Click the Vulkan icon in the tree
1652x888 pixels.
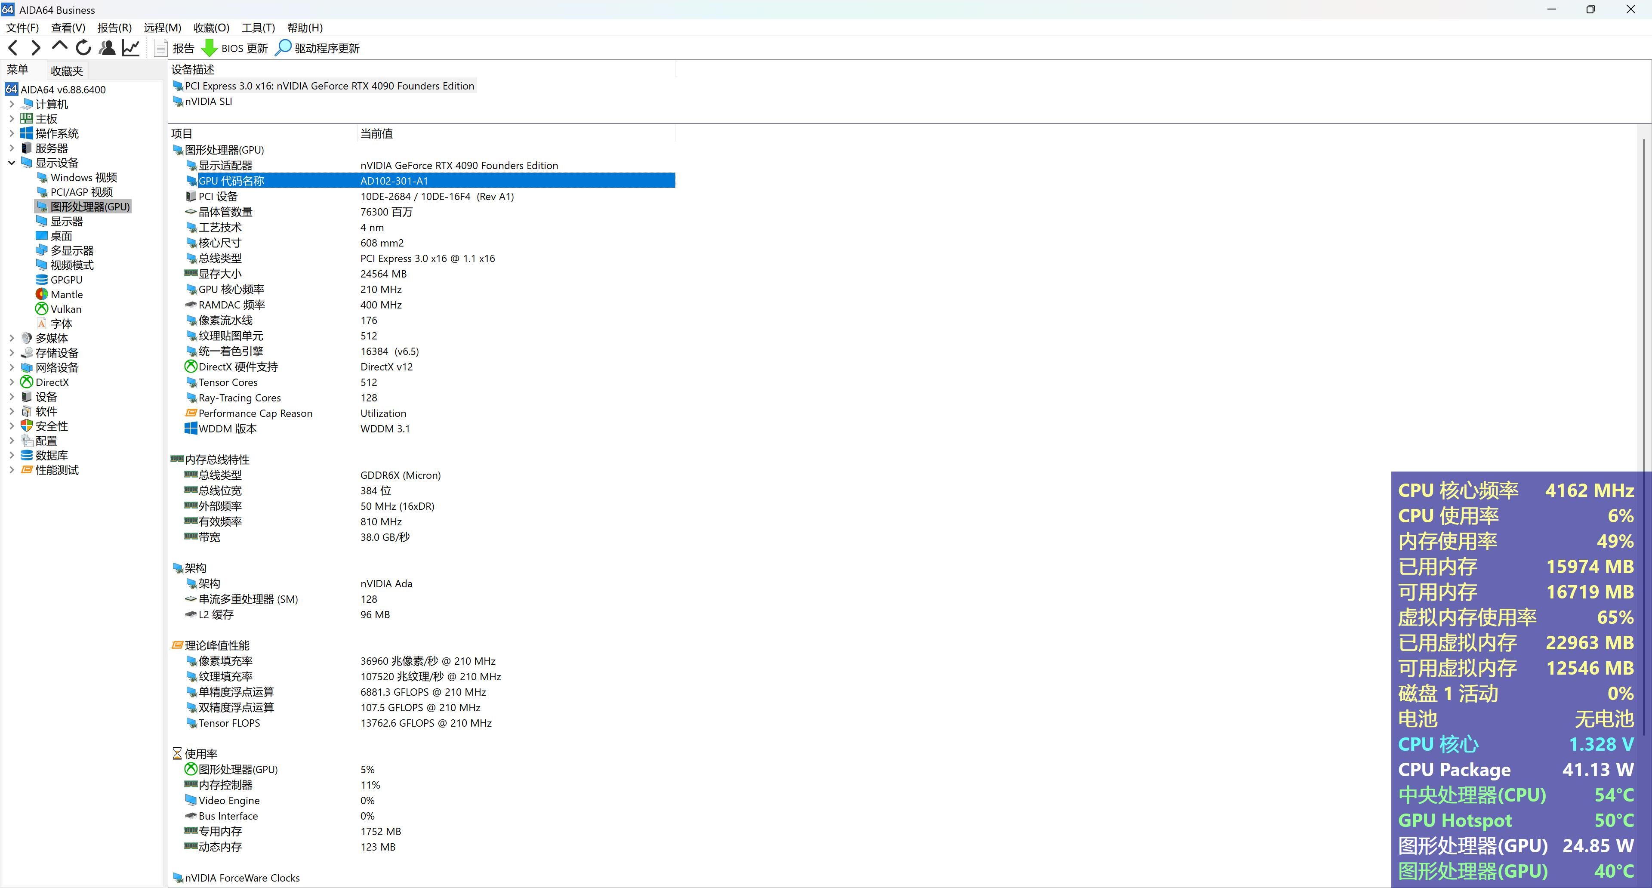(42, 309)
